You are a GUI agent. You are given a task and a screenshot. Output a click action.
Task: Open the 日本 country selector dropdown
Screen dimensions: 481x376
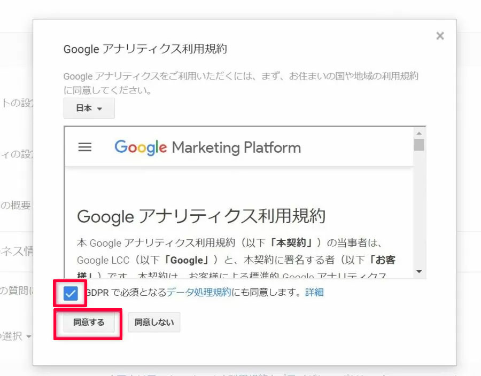click(x=89, y=108)
